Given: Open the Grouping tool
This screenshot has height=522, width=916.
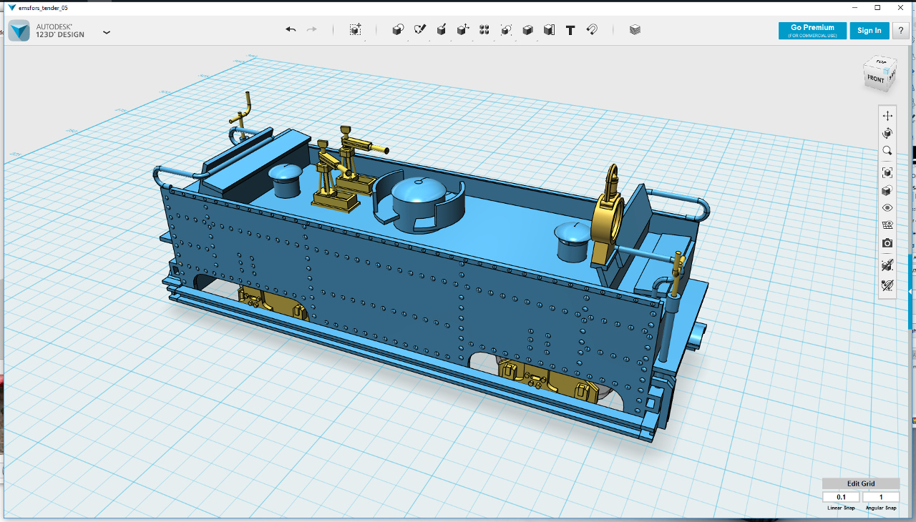Looking at the screenshot, I should pyautogui.click(x=506, y=30).
